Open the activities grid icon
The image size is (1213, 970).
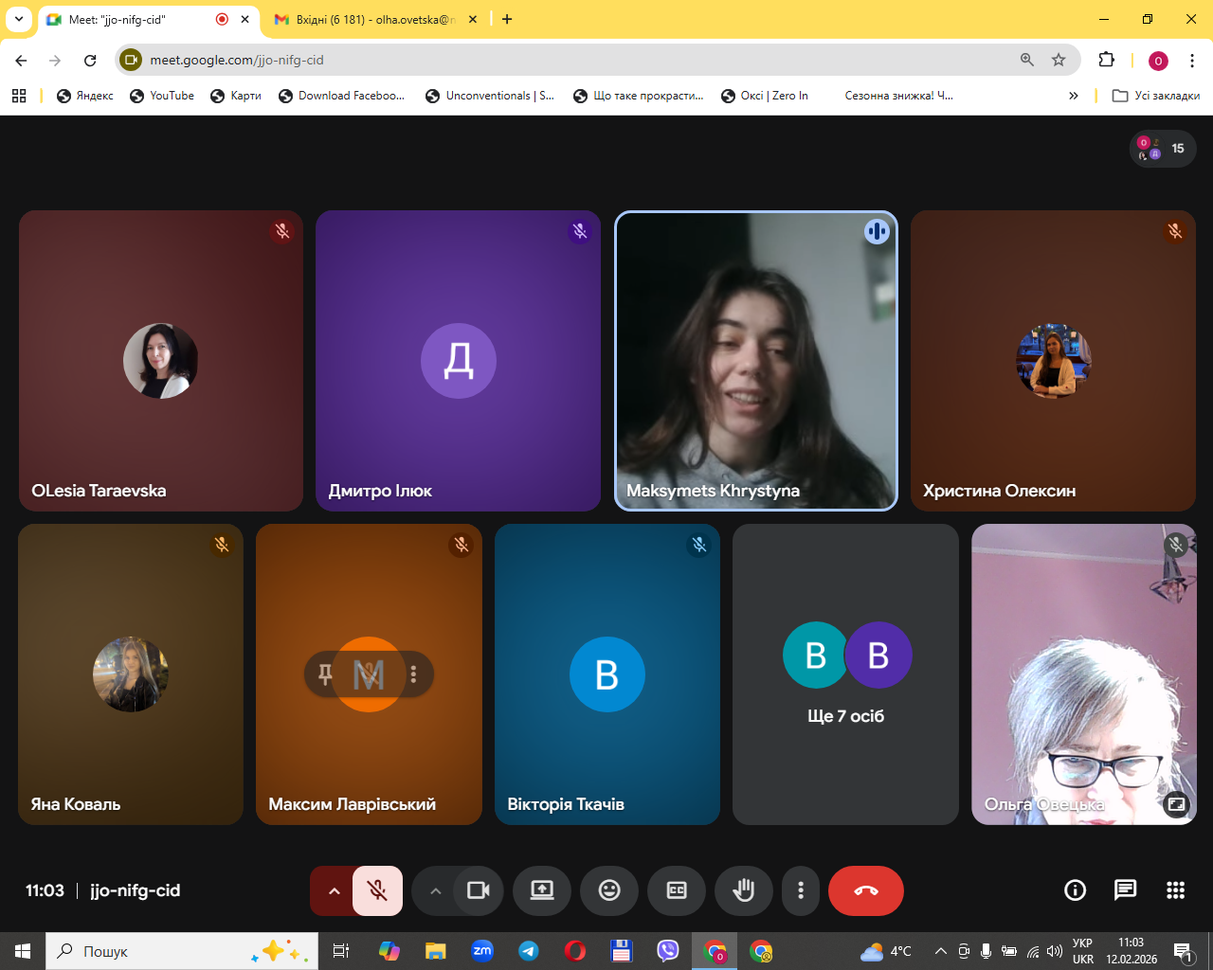pos(1175,889)
